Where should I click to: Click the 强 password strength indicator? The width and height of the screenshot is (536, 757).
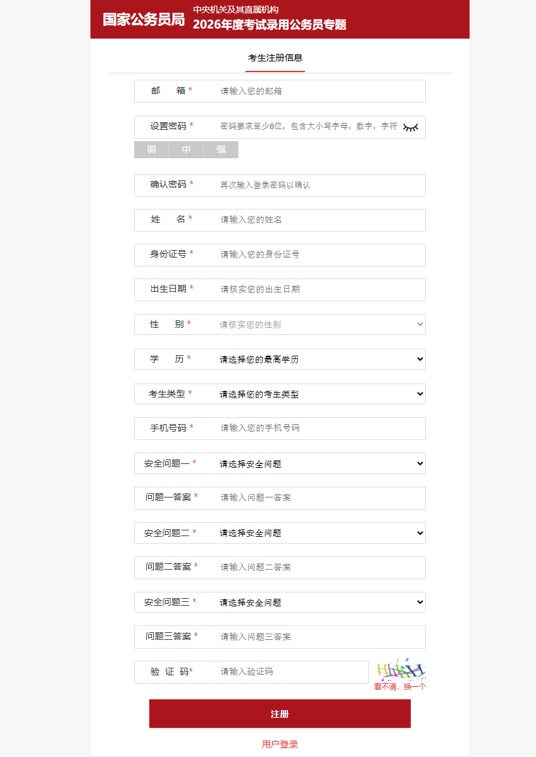click(x=221, y=150)
